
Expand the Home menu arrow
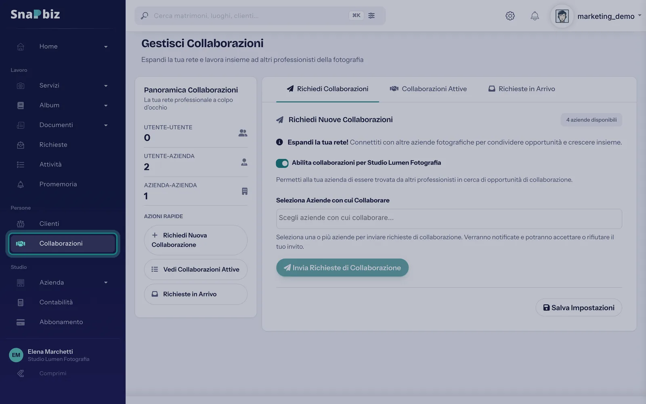tap(106, 47)
